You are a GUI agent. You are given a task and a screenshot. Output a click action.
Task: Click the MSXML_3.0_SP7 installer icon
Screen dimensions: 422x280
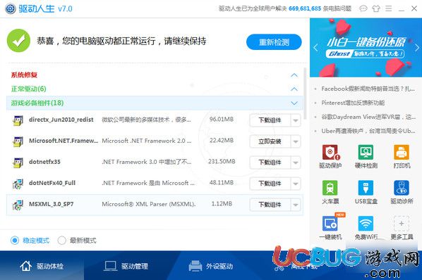[x=18, y=205]
